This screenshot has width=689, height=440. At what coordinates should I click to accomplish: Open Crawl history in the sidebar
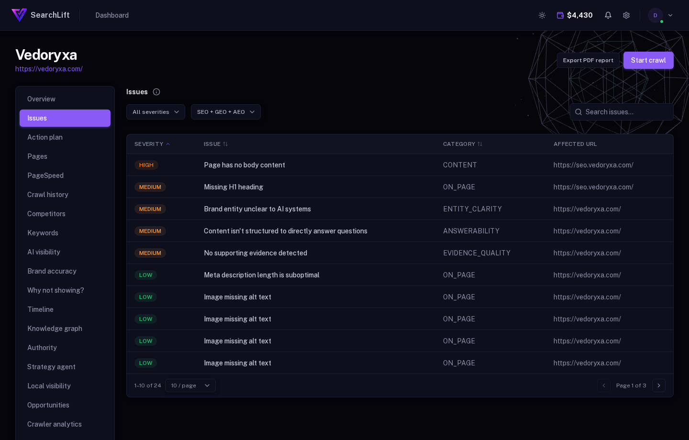(x=65, y=195)
